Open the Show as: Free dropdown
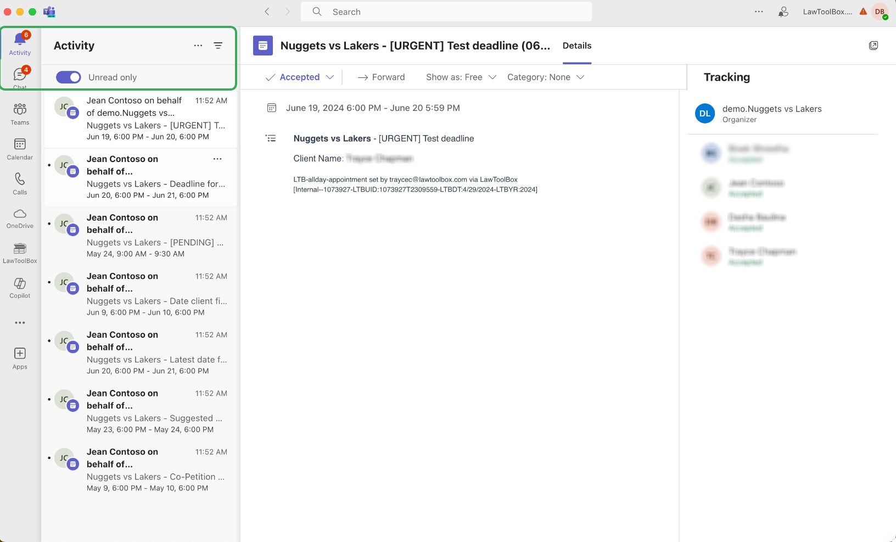Viewport: 896px width, 542px height. tap(461, 77)
